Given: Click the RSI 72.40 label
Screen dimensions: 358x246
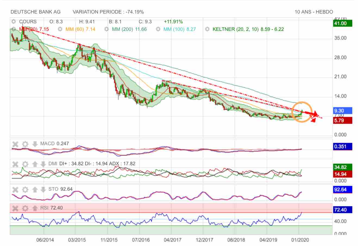Looking at the screenshot, I should point(51,208).
